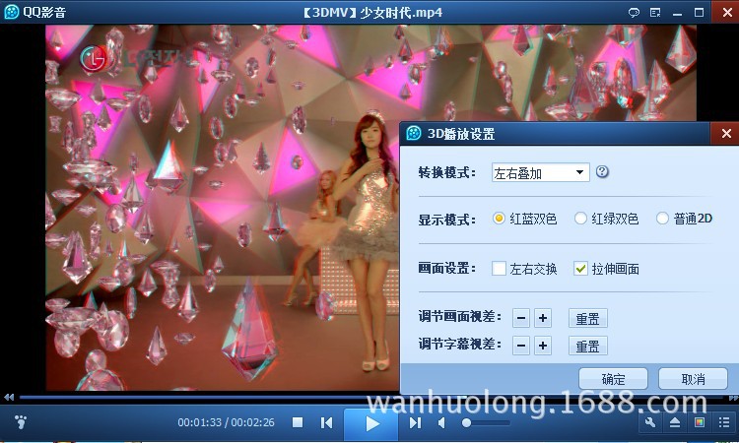Close the 3D播放设置 dialog

[x=726, y=134]
